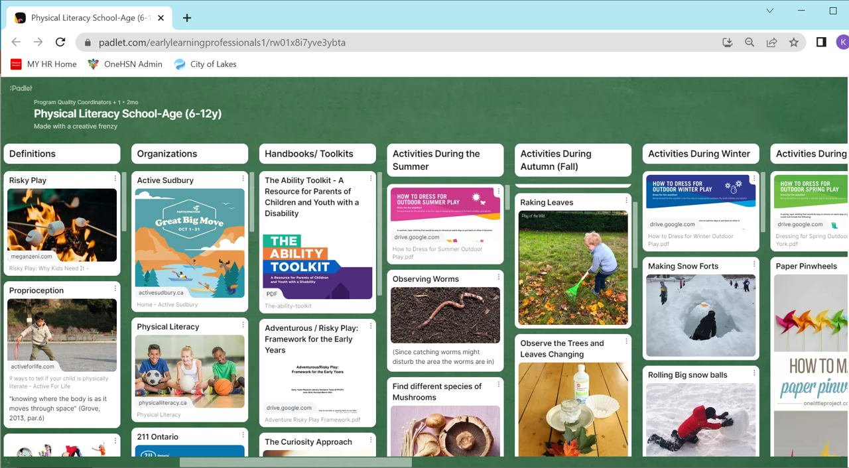Click the install app icon in address bar
This screenshot has height=468, width=849.
coord(728,42)
